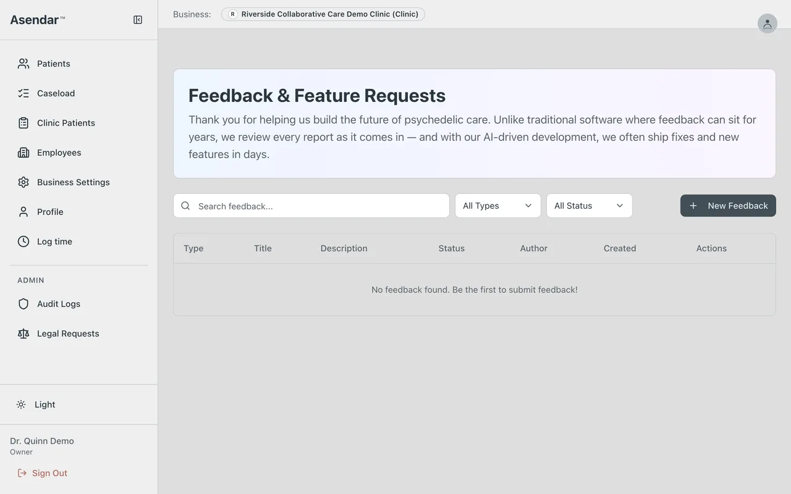791x494 pixels.
Task: Click the sun icon for Light theme
Action: click(x=21, y=404)
